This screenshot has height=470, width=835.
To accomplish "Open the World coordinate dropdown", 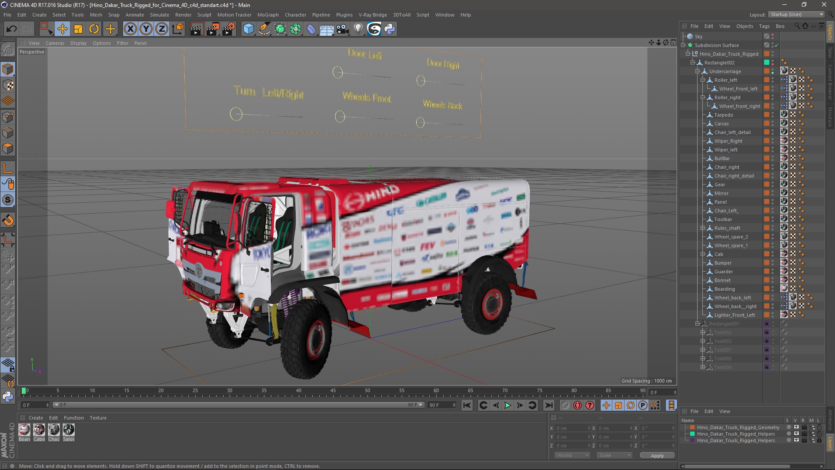I will pyautogui.click(x=572, y=455).
